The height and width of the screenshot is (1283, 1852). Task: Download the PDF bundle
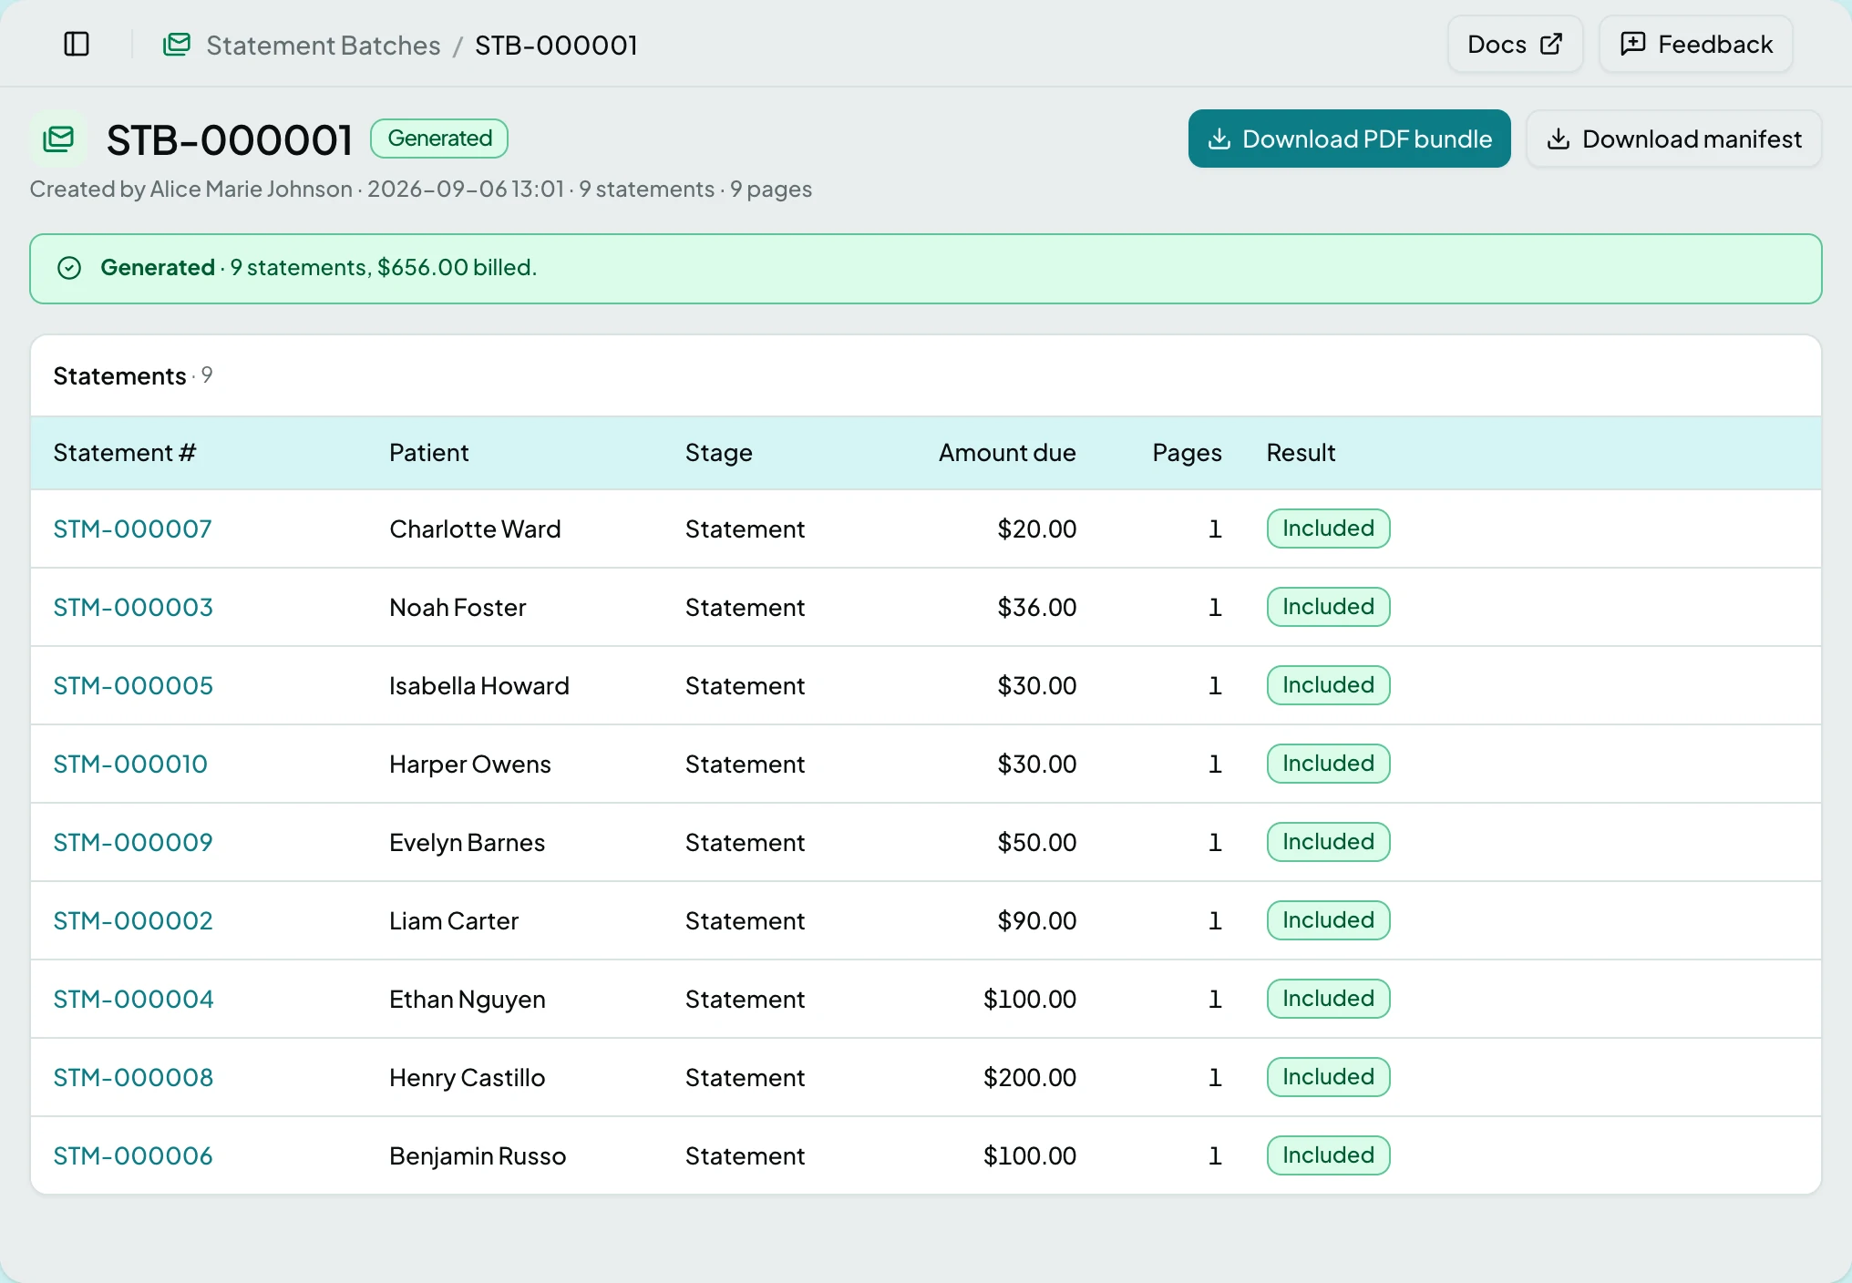coord(1349,139)
